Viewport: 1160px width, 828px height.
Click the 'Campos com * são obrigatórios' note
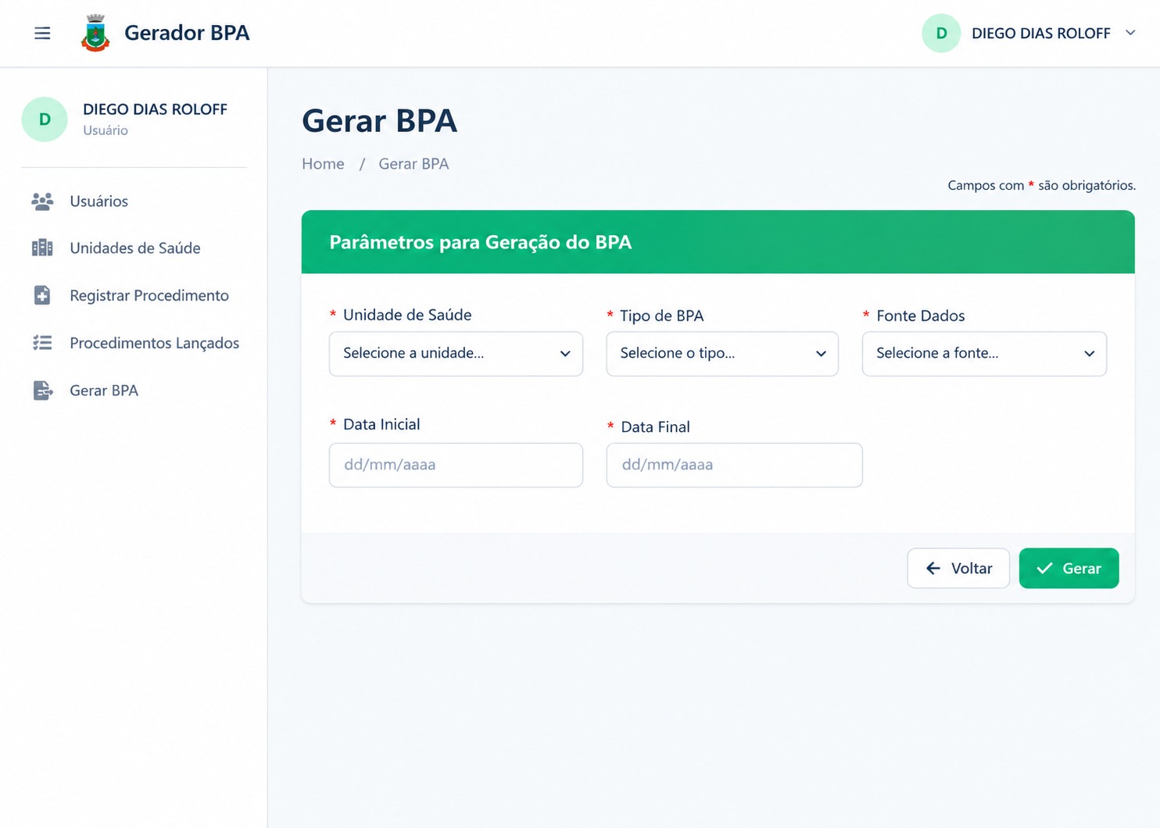tap(1041, 185)
